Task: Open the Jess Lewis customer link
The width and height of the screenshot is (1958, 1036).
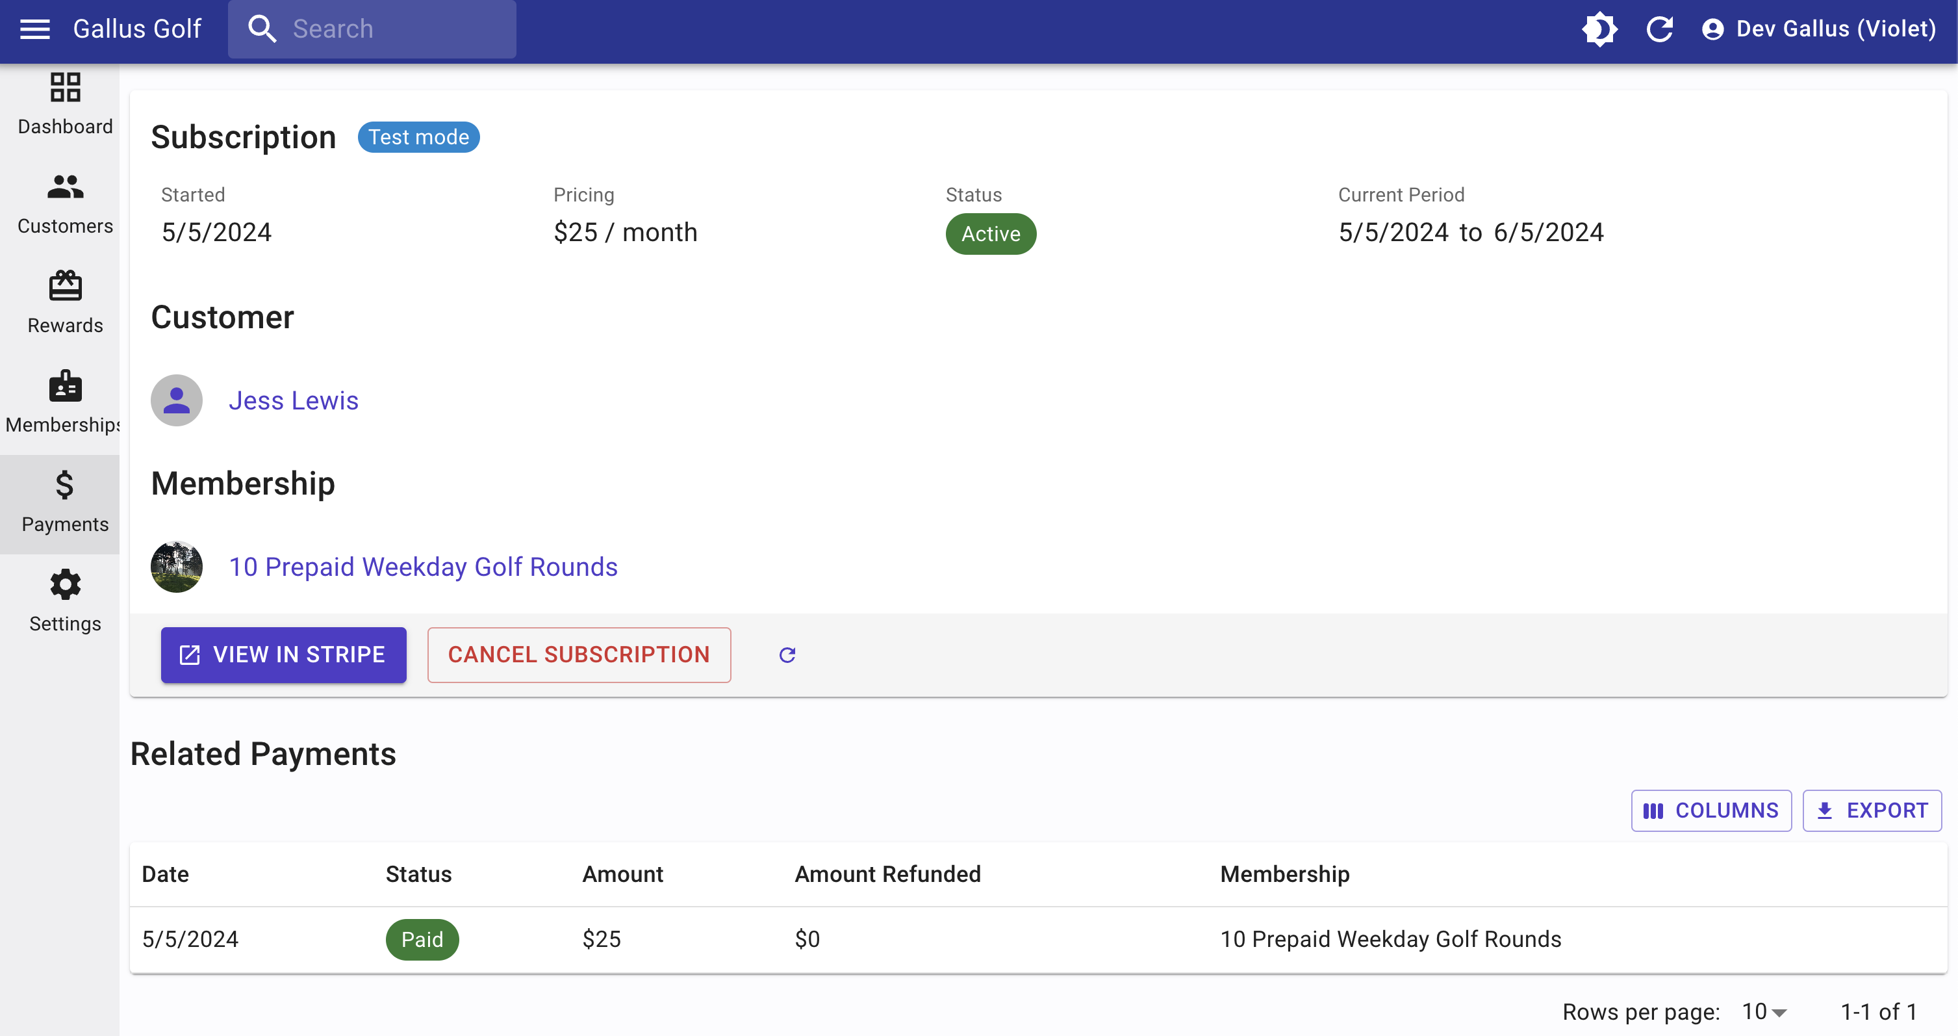Action: pyautogui.click(x=294, y=401)
